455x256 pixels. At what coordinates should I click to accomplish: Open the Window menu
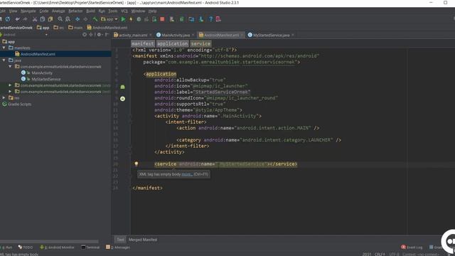pyautogui.click(x=138, y=11)
